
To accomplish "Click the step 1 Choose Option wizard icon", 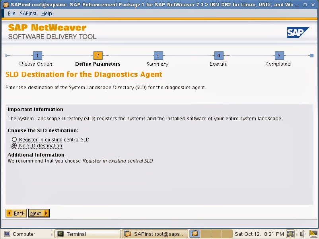I will pos(37,56).
